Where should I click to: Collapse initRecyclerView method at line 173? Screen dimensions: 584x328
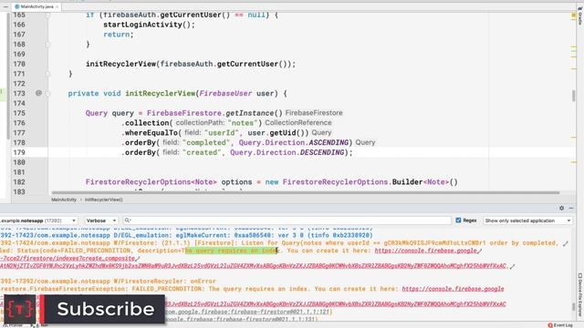[x=47, y=93]
